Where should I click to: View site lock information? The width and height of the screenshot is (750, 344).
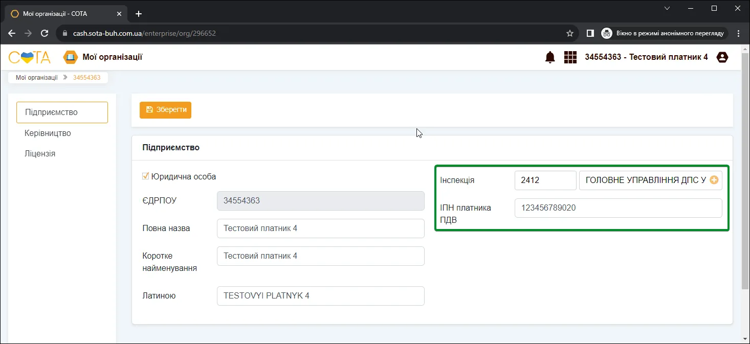click(x=65, y=33)
